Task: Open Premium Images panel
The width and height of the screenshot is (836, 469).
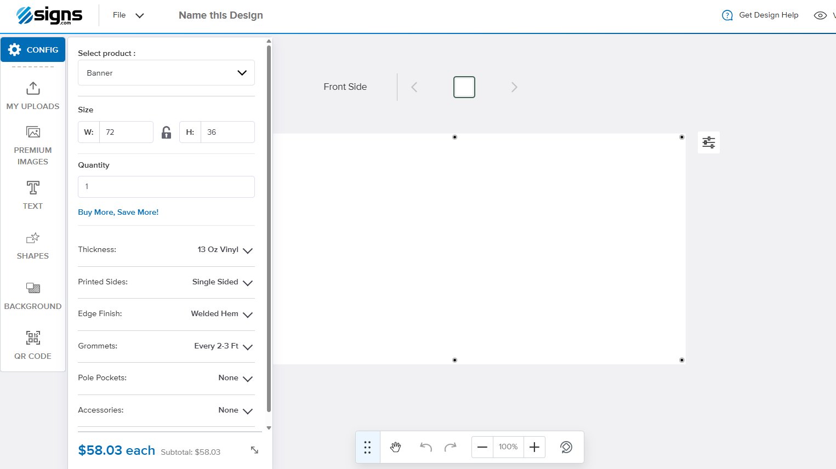Action: 33,146
